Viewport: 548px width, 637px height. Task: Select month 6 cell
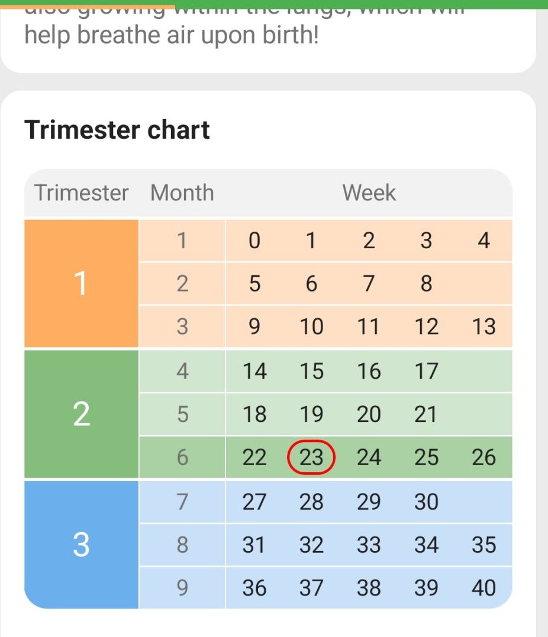(182, 457)
